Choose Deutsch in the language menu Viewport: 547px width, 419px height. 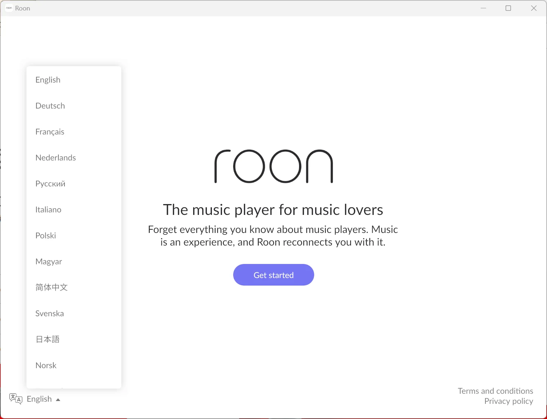pos(50,106)
